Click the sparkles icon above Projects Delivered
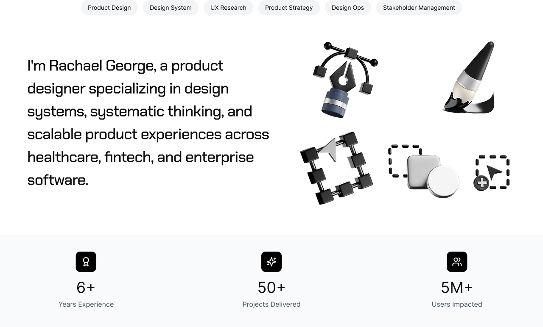543x327 pixels. coord(271,262)
